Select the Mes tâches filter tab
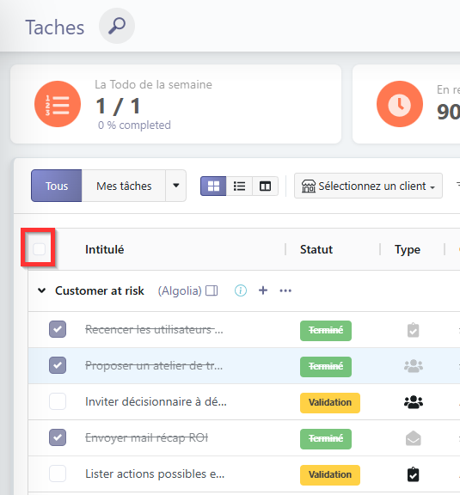Screen dimensions: 460x495 (x=124, y=186)
